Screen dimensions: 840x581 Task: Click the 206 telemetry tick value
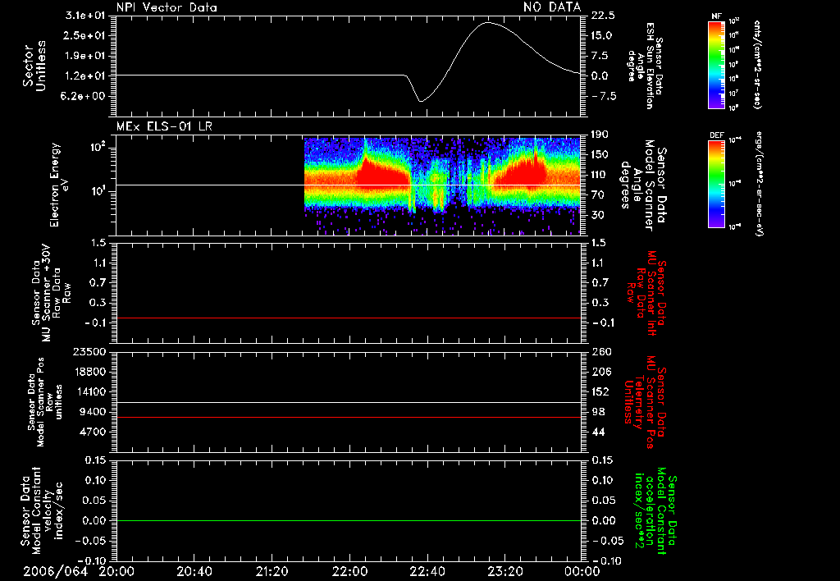point(600,372)
